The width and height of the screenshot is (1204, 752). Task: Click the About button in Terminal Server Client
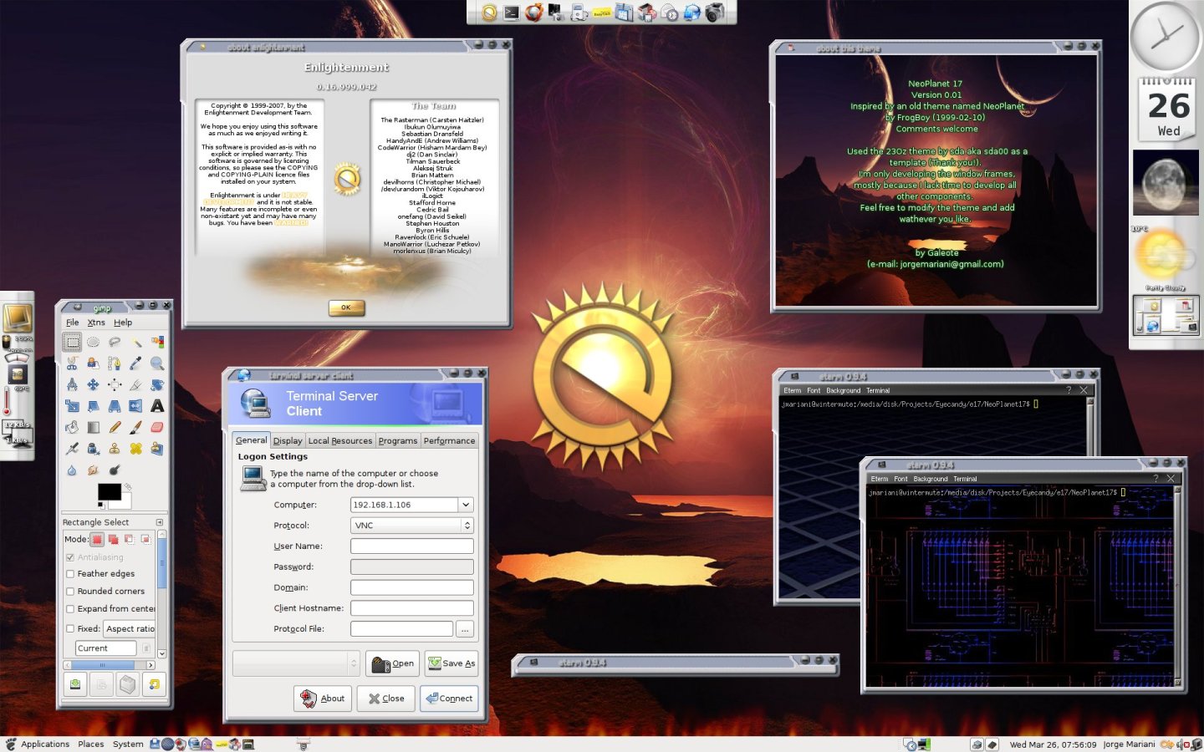click(323, 699)
